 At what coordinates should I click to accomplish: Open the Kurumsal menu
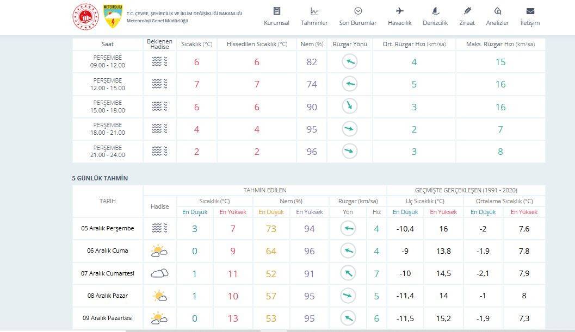[276, 17]
